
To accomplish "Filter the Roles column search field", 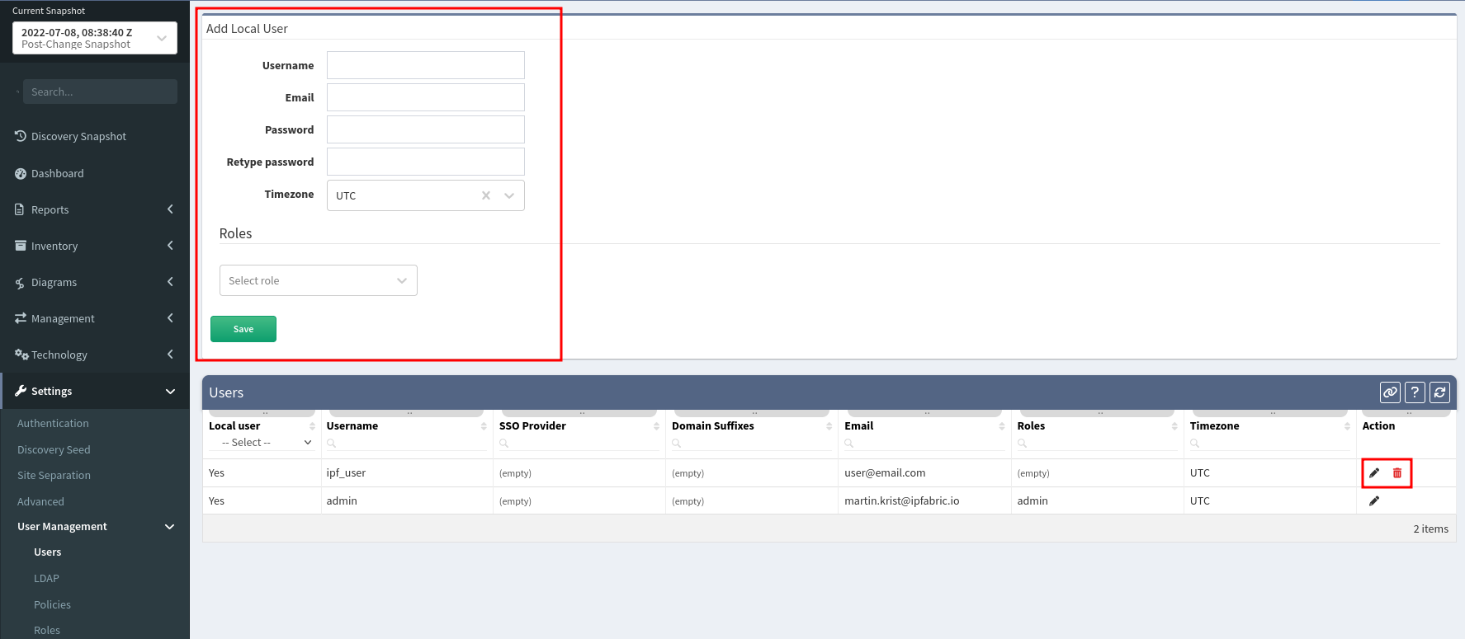I will coord(1098,444).
